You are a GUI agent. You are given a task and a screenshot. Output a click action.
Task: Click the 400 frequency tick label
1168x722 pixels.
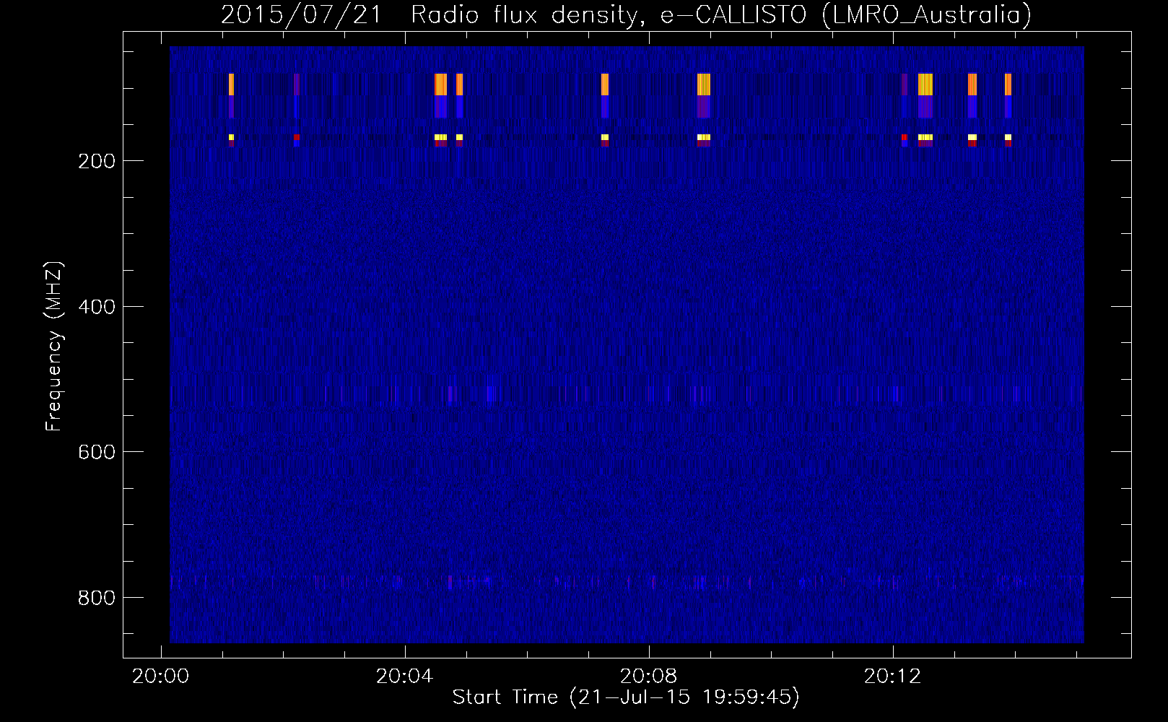pyautogui.click(x=97, y=307)
